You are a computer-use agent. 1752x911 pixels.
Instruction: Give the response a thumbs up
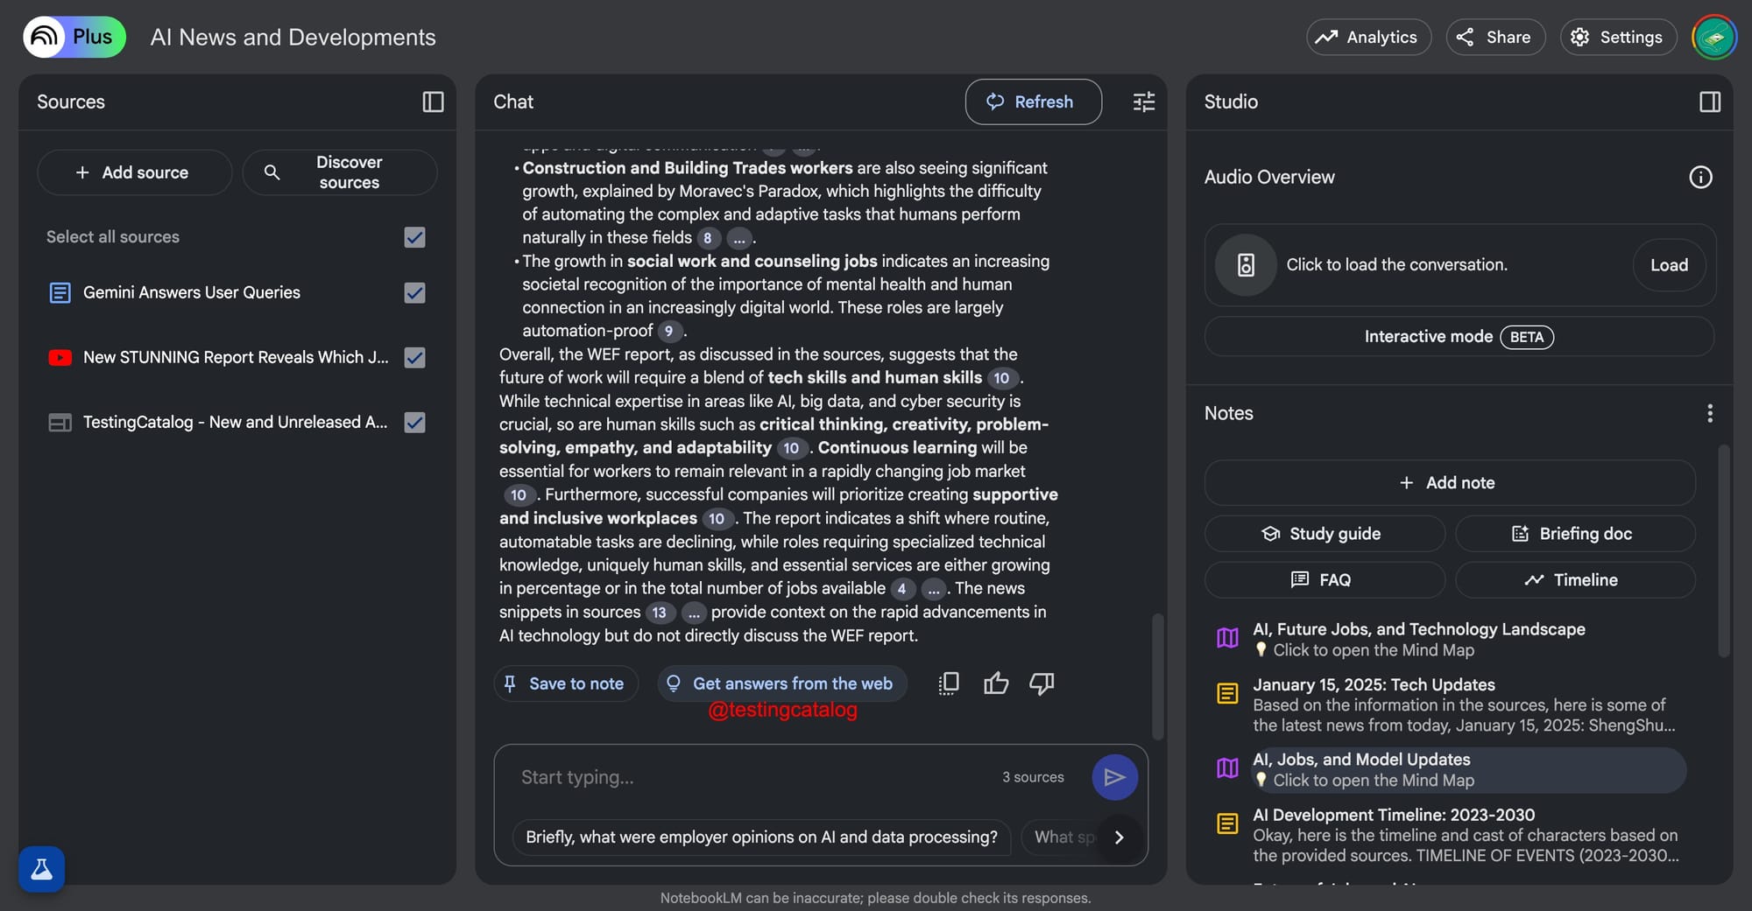coord(996,683)
